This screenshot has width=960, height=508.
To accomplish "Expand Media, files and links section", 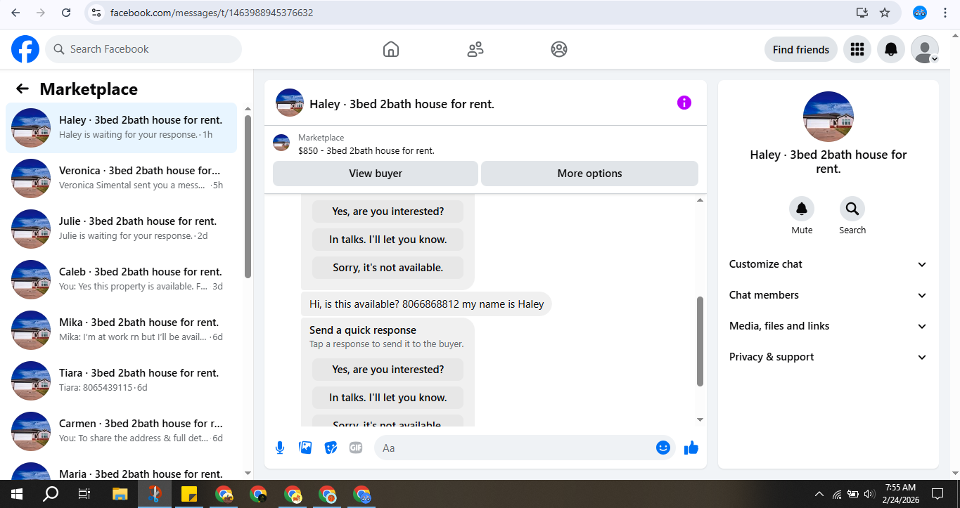I will tap(828, 326).
